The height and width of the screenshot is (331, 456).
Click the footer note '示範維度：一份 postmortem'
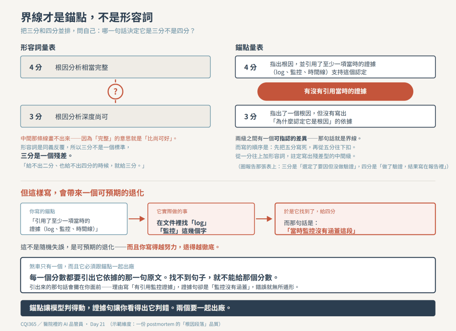(167, 324)
